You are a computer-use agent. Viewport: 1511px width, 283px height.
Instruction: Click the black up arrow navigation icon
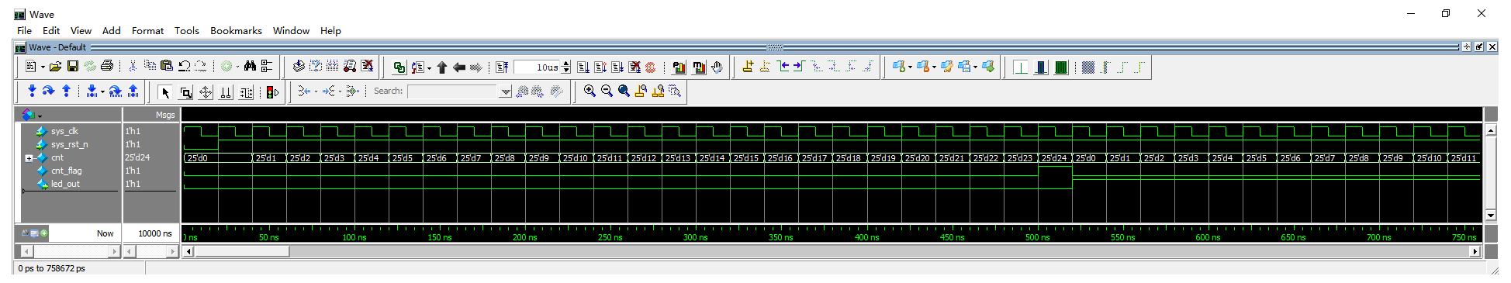(442, 67)
